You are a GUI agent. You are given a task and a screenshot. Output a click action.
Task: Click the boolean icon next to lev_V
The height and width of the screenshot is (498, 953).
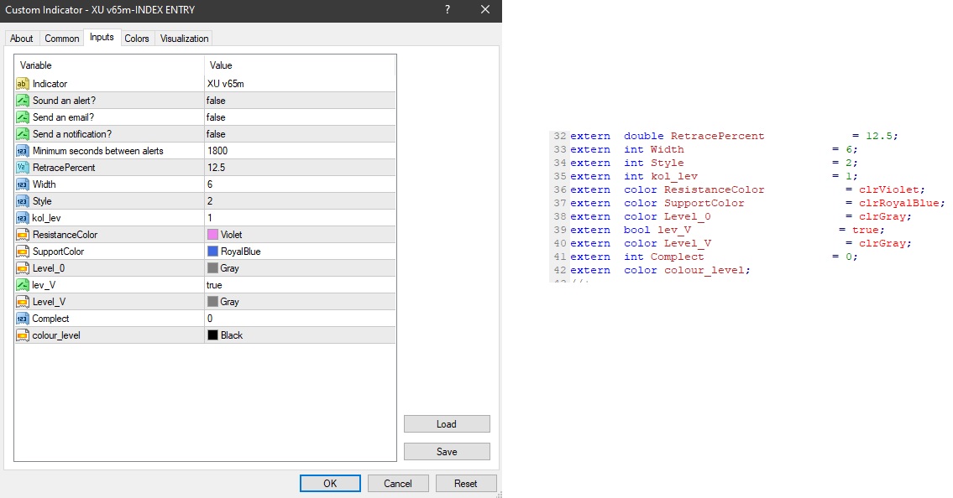click(x=23, y=285)
